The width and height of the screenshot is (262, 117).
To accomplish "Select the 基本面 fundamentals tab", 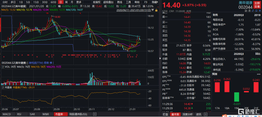I will (175, 114).
